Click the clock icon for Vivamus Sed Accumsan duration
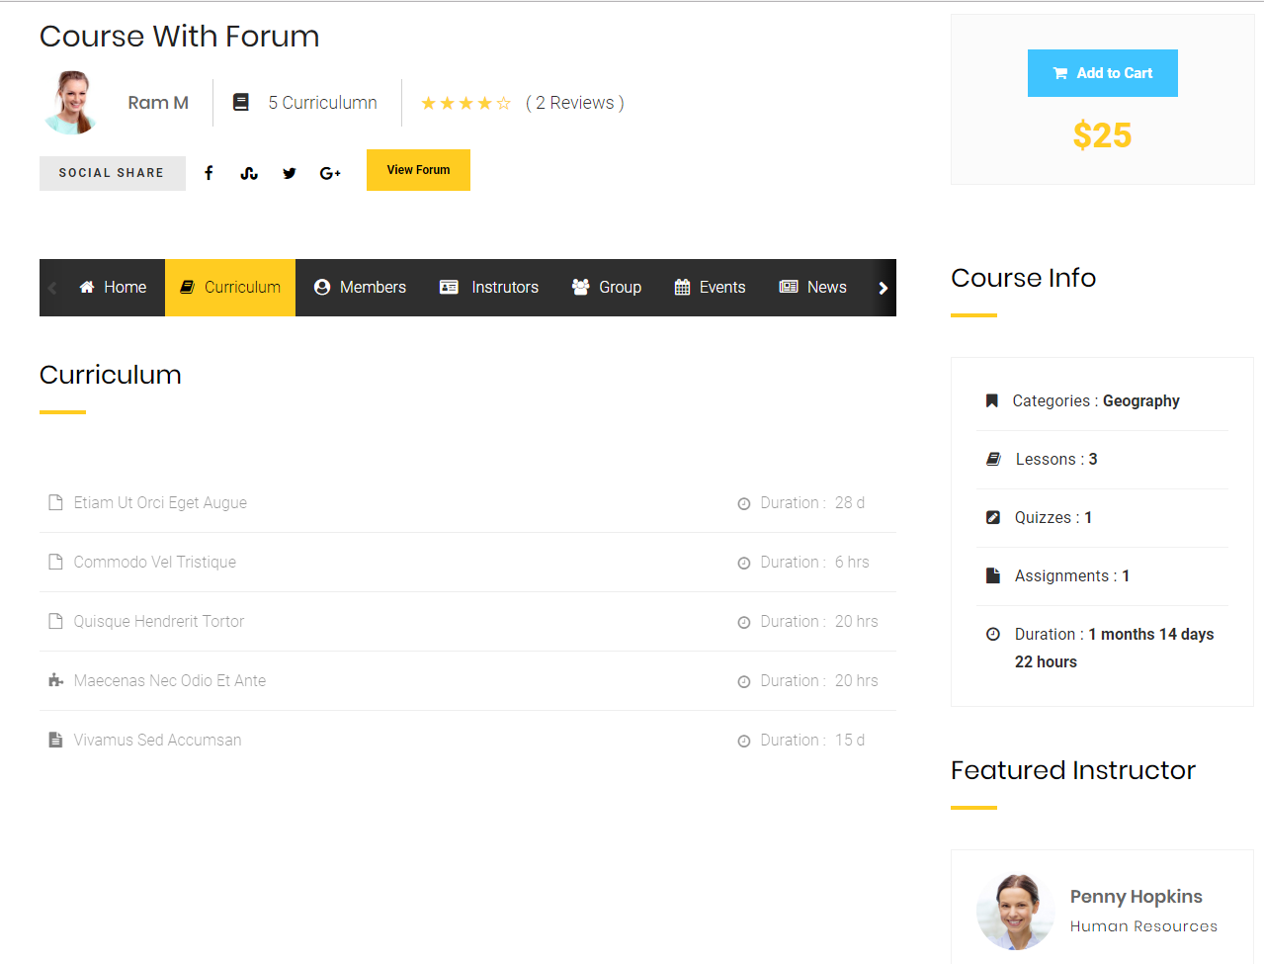 pos(744,742)
